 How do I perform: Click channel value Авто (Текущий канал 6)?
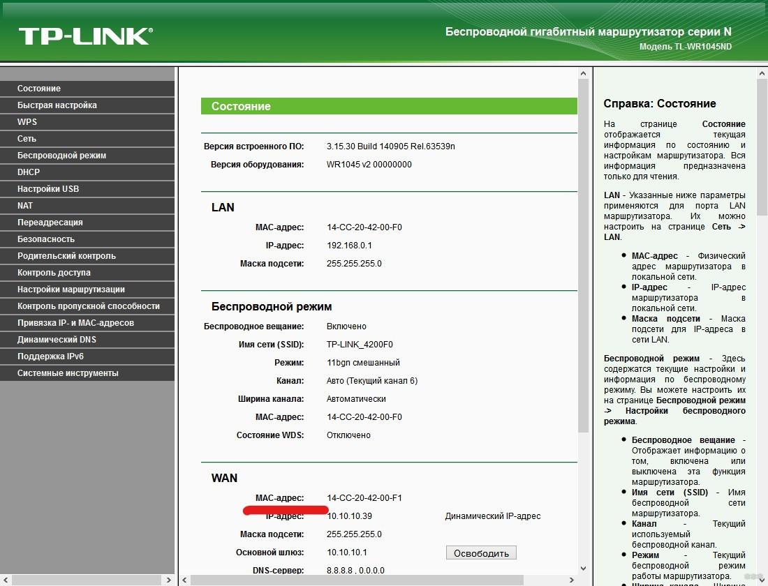pos(372,381)
